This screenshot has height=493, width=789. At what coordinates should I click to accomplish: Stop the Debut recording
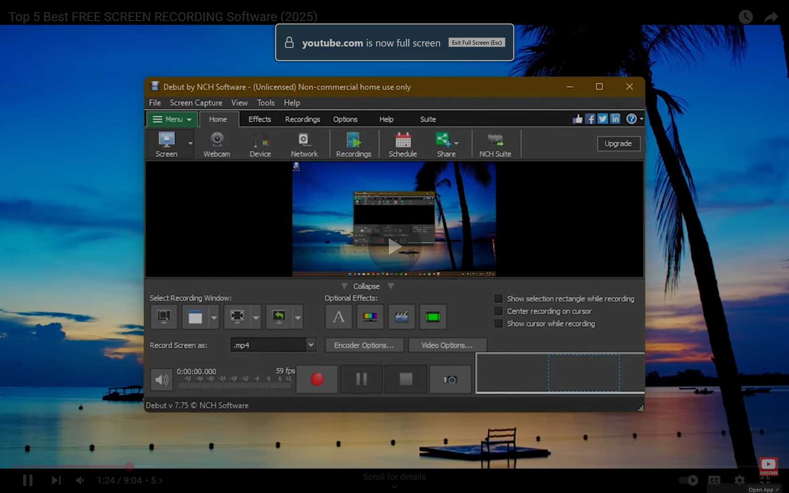pos(406,379)
